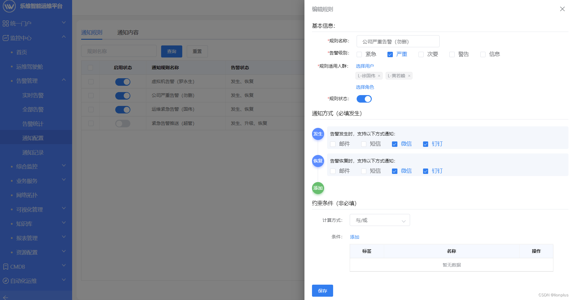Select 通知记录 in the sidebar menu
This screenshot has height=300, width=573.
(x=33, y=153)
